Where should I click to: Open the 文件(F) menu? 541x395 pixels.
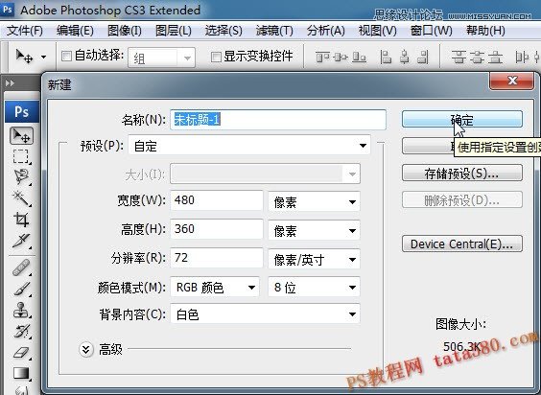coord(25,31)
